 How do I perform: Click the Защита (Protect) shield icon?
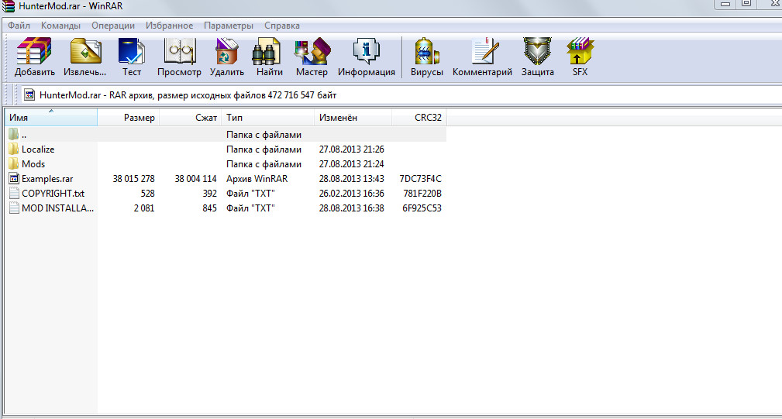[x=537, y=51]
